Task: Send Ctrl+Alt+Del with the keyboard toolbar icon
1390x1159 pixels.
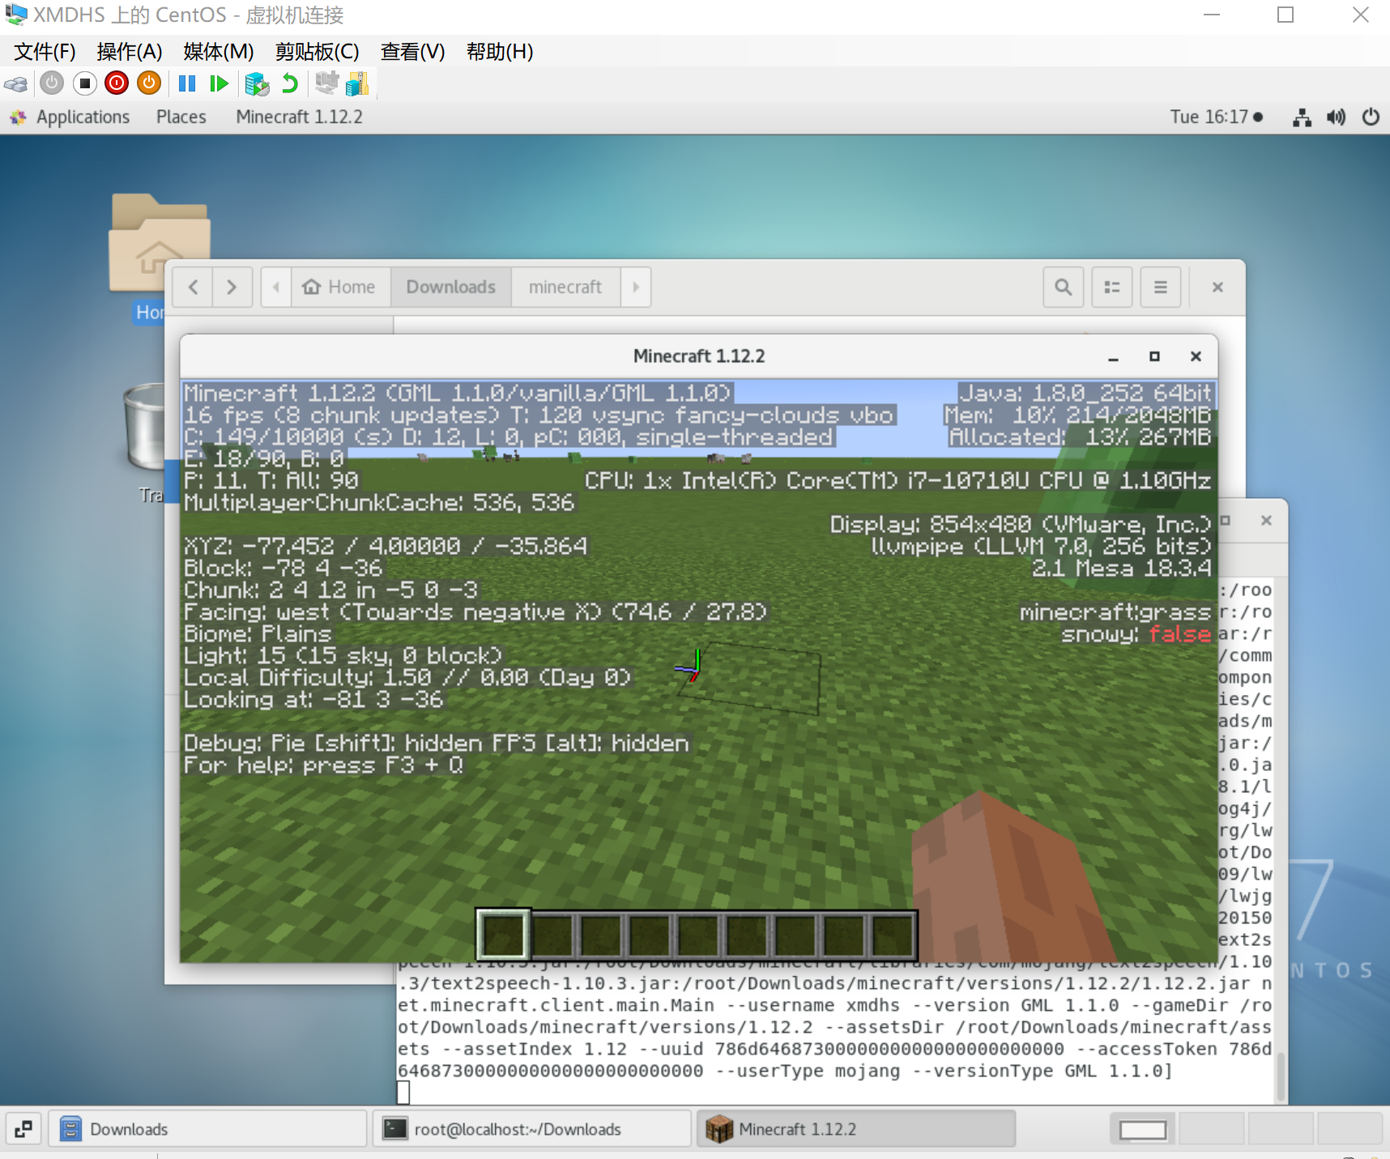Action: pos(16,83)
